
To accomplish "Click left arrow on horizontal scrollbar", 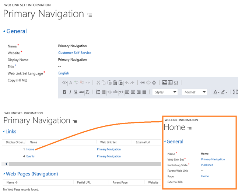I will tap(6, 164).
